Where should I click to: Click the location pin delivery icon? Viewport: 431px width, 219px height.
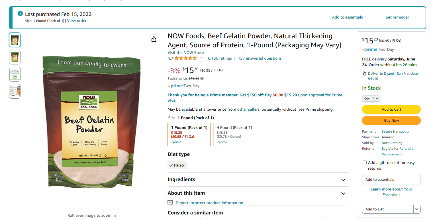(x=364, y=74)
